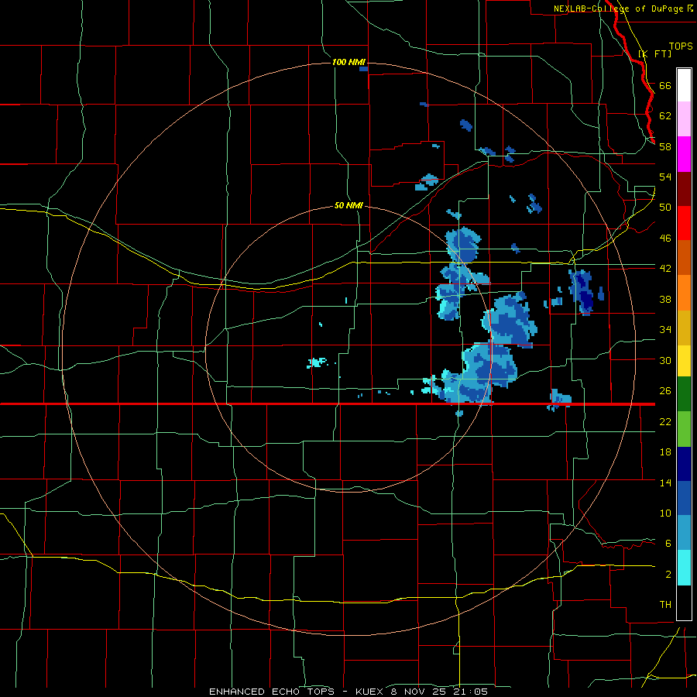Select the bright red legend swatch
Image resolution: width=697 pixels, height=697 pixels.
(684, 223)
